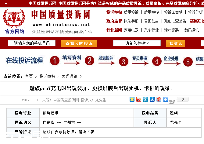
Task: Click the article title about 魅族pro7
Action: pyautogui.click(x=101, y=88)
